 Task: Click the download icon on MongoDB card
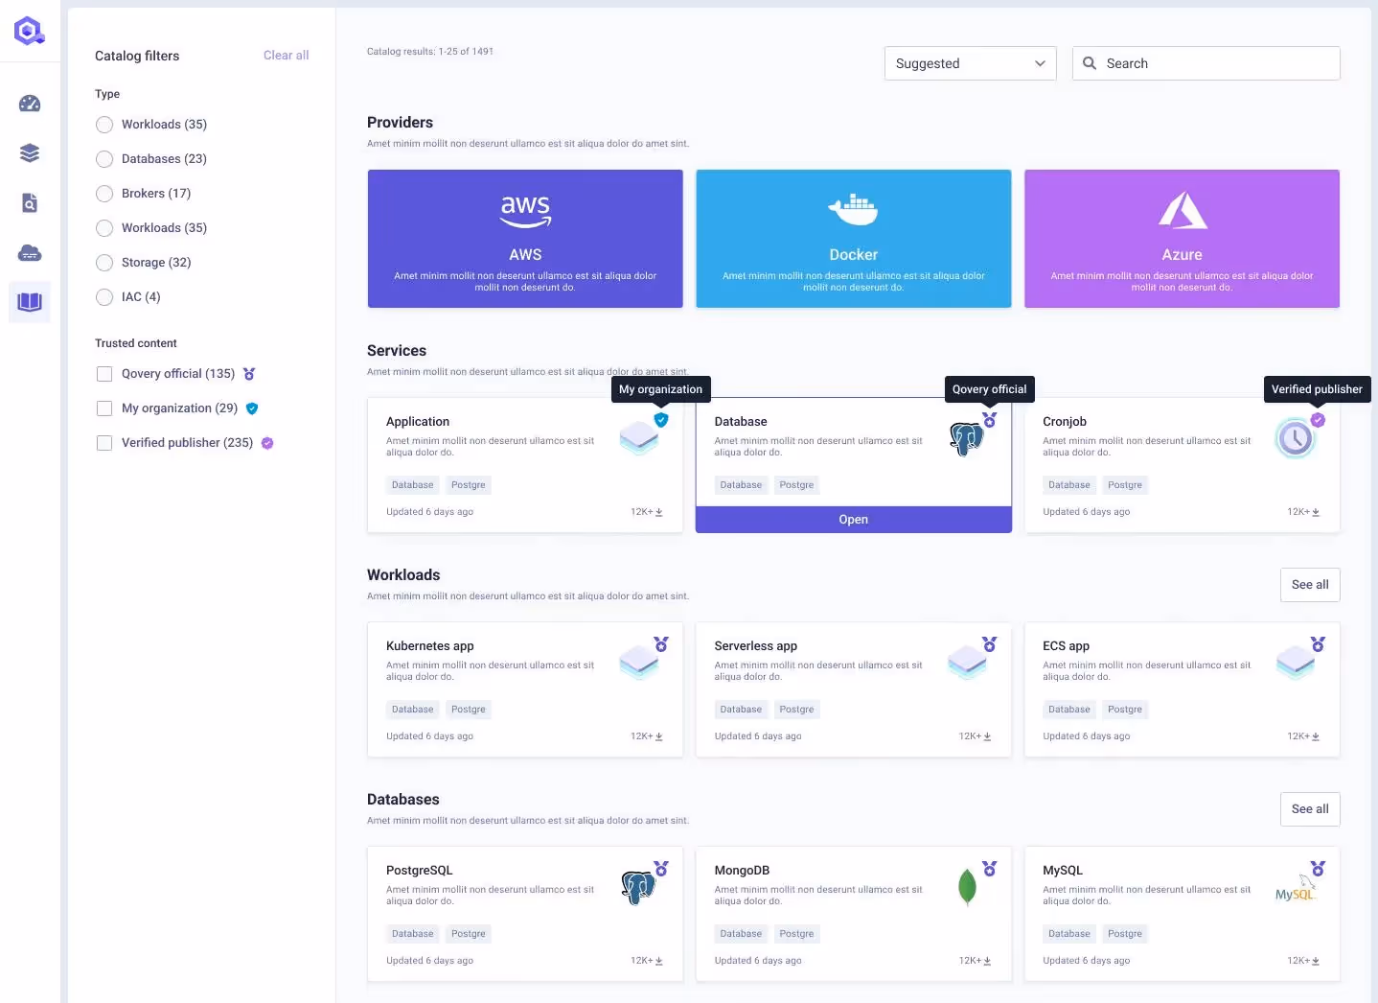(987, 961)
